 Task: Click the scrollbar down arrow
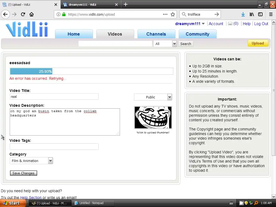click(x=274, y=196)
